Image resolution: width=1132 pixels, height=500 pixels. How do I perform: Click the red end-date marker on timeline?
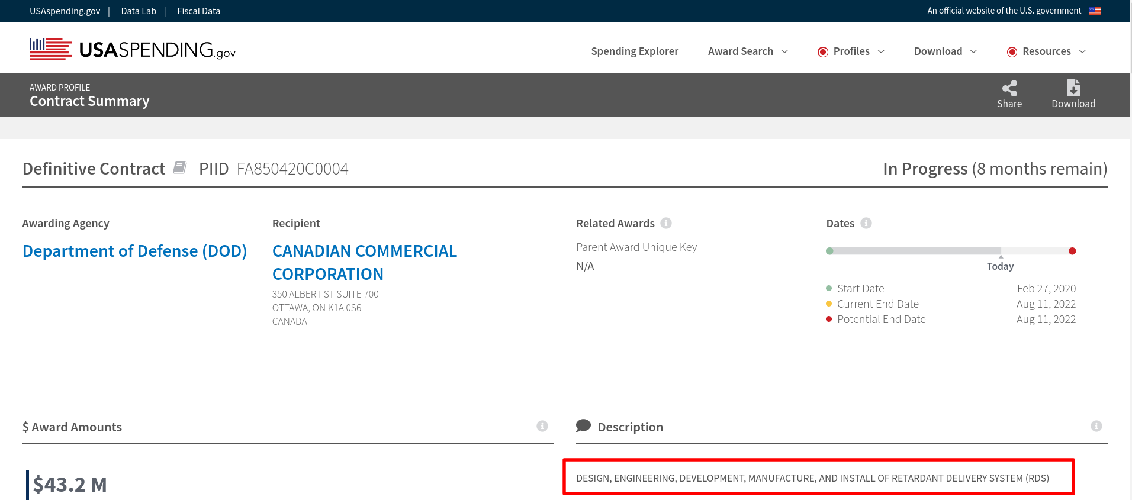click(x=1072, y=251)
